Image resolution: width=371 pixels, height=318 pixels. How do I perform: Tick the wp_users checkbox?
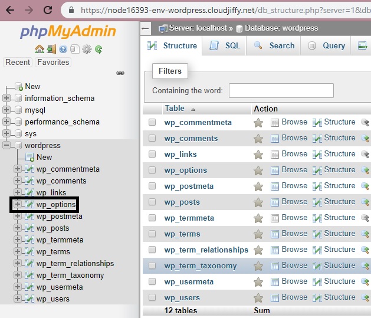[x=152, y=297]
